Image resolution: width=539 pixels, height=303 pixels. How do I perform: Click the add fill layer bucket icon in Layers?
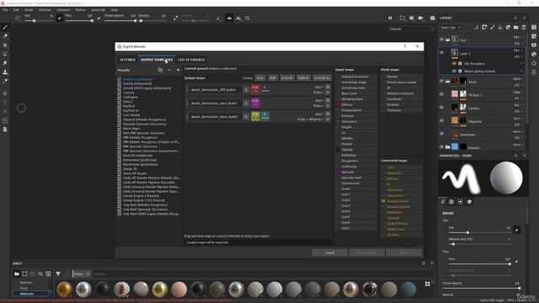click(x=500, y=27)
